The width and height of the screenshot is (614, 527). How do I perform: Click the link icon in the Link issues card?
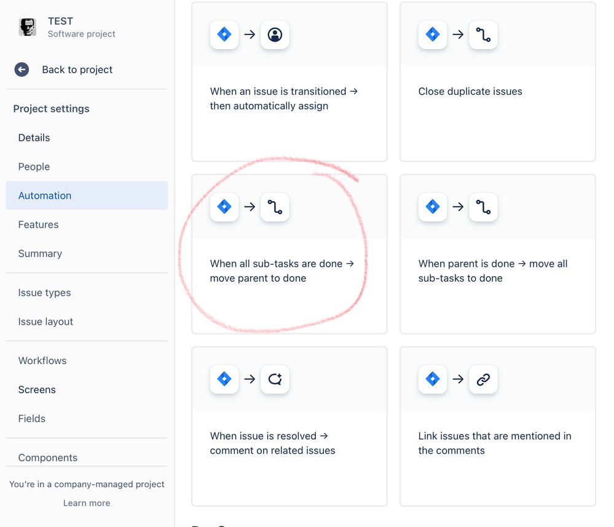coord(483,379)
